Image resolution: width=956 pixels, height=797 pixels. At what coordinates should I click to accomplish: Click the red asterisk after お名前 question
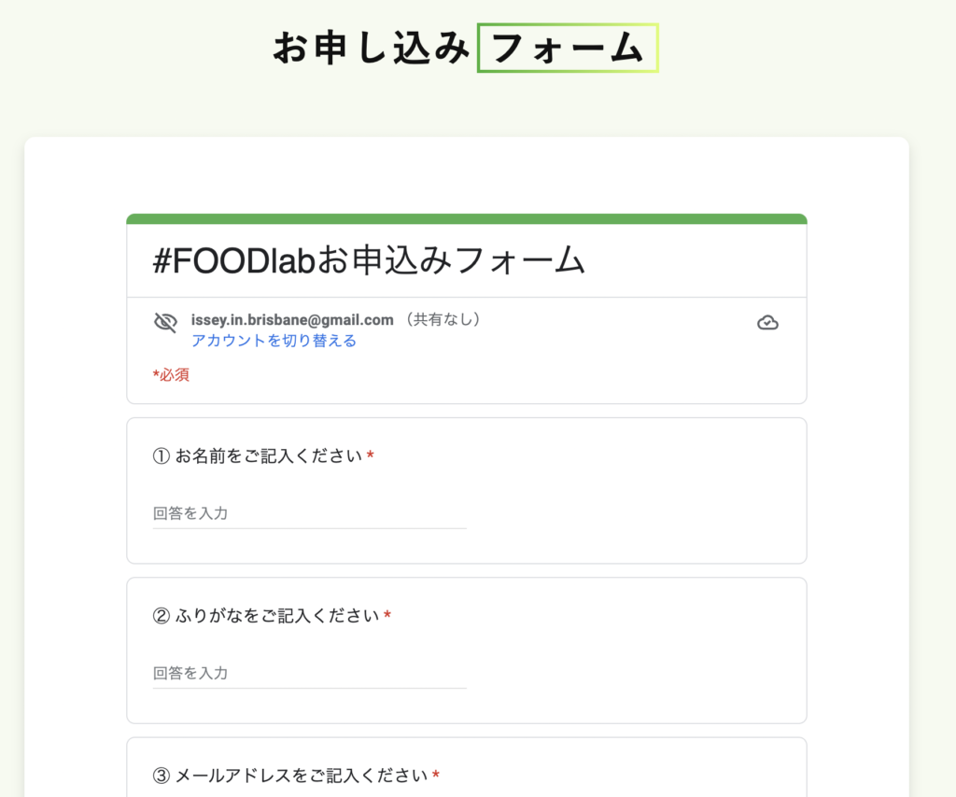pyautogui.click(x=370, y=455)
